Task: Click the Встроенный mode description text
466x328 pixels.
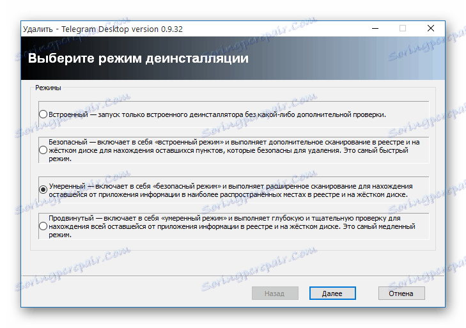Action: [217, 114]
